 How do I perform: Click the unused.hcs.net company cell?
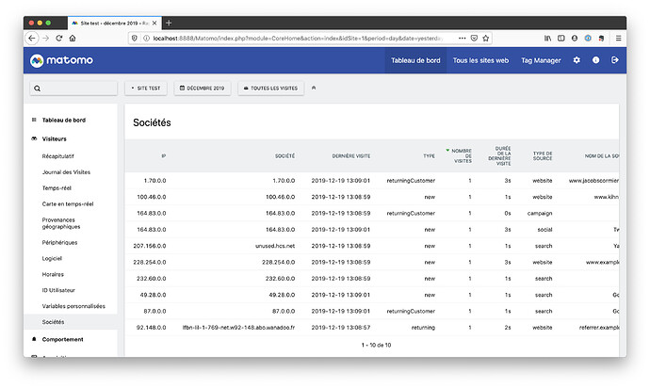(275, 246)
